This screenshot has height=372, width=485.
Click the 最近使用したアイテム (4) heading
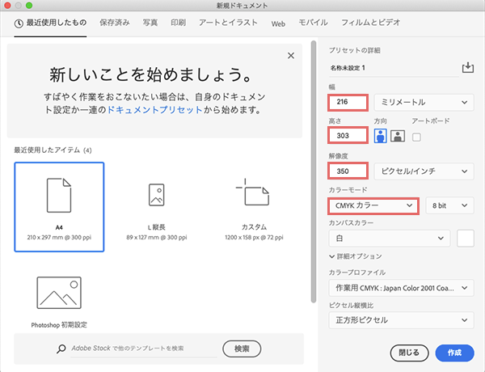53,150
